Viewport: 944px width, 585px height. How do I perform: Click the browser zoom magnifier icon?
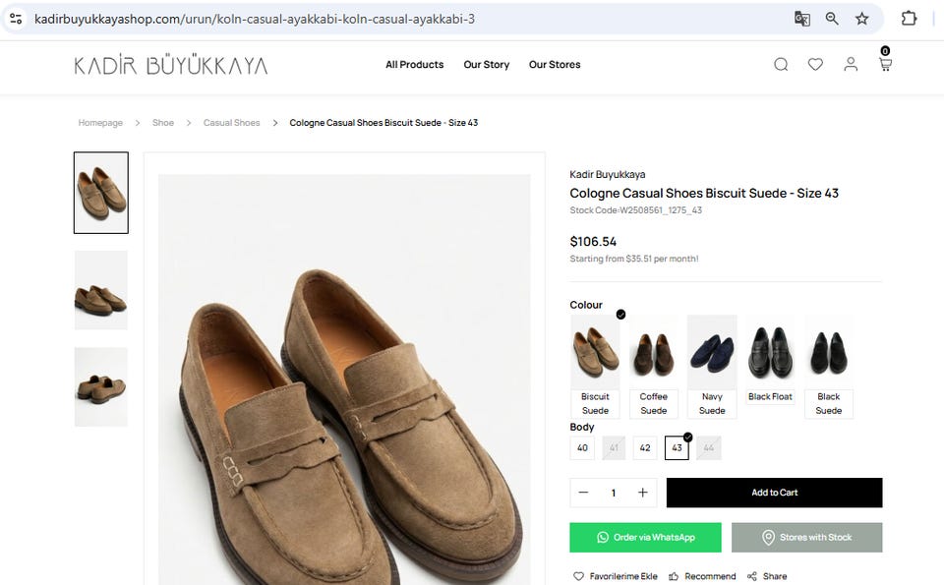click(832, 19)
